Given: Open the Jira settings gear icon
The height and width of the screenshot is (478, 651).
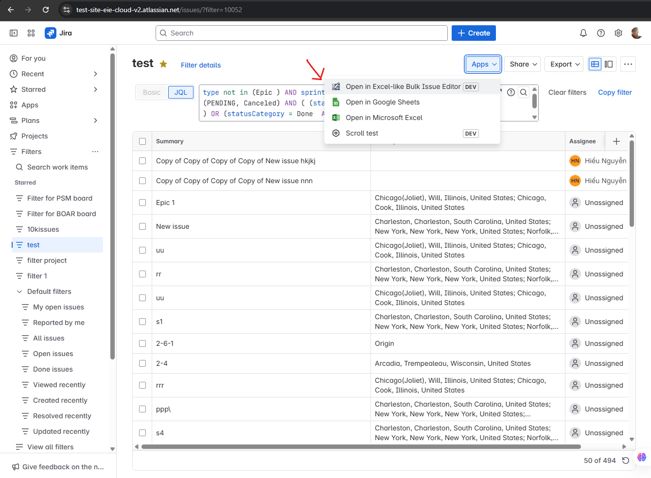Looking at the screenshot, I should coord(618,33).
